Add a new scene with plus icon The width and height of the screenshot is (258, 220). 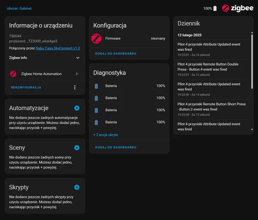(77, 148)
